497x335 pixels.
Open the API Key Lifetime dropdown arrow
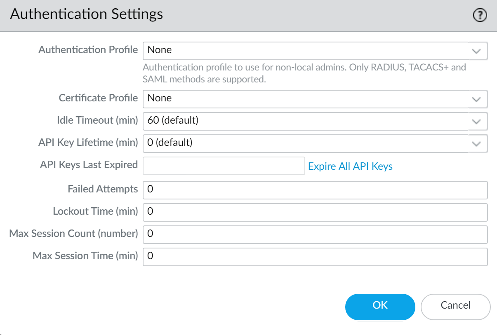pos(477,144)
